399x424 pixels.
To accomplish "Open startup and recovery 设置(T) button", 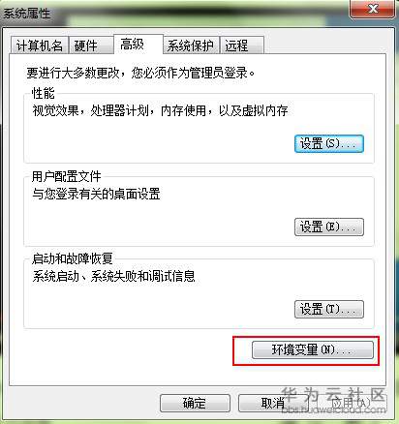I will [x=328, y=310].
